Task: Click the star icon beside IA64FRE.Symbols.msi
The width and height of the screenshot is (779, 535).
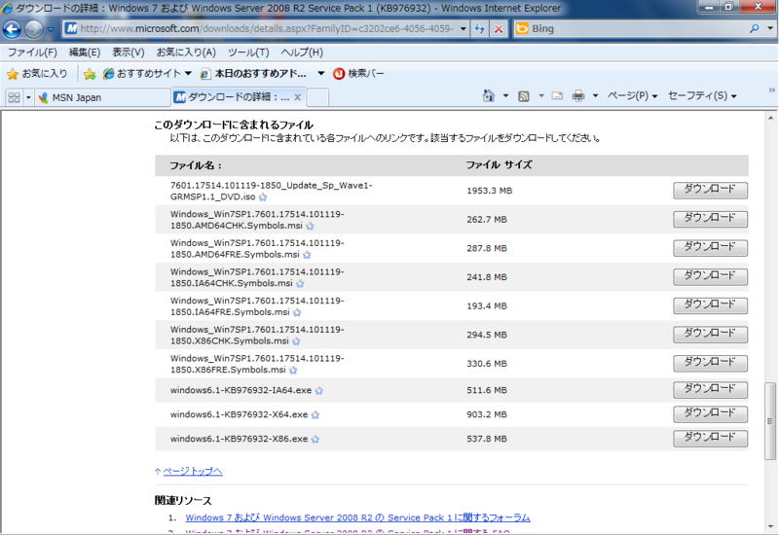Action: [x=297, y=312]
